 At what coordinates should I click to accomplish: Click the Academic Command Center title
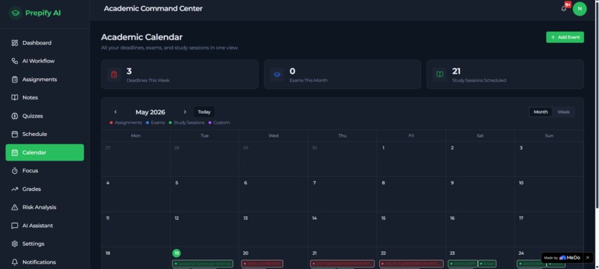[153, 8]
